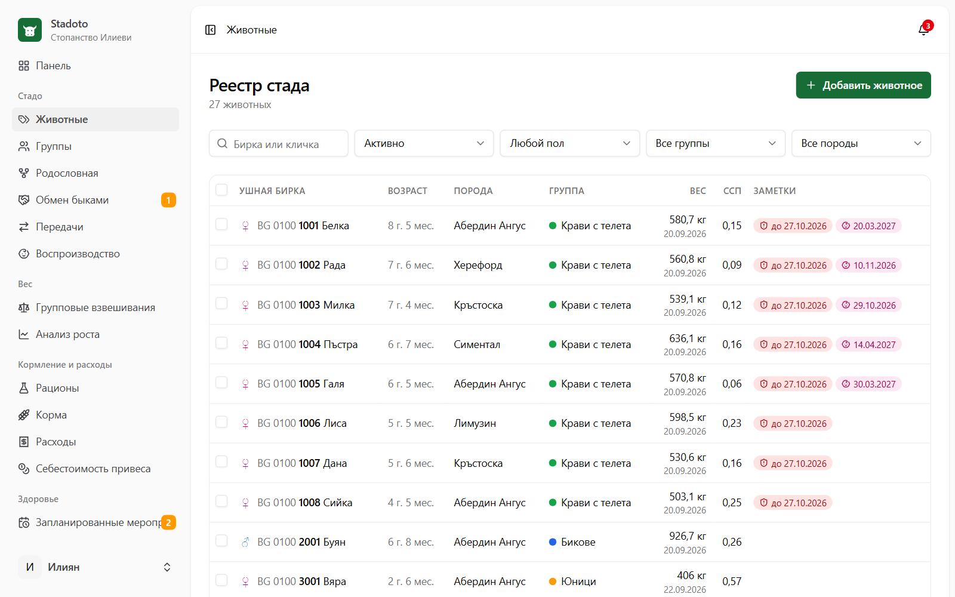Click the Добавить животное button
The image size is (955, 597).
pyautogui.click(x=863, y=85)
